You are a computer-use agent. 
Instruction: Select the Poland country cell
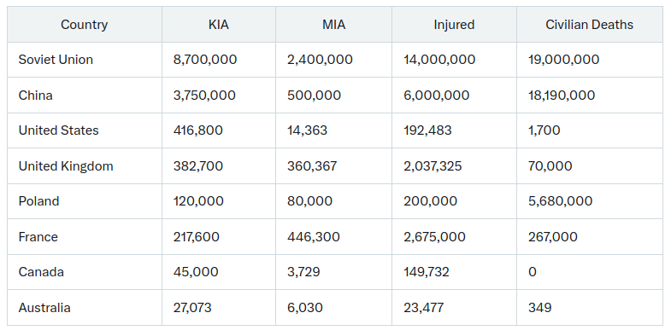click(39, 201)
